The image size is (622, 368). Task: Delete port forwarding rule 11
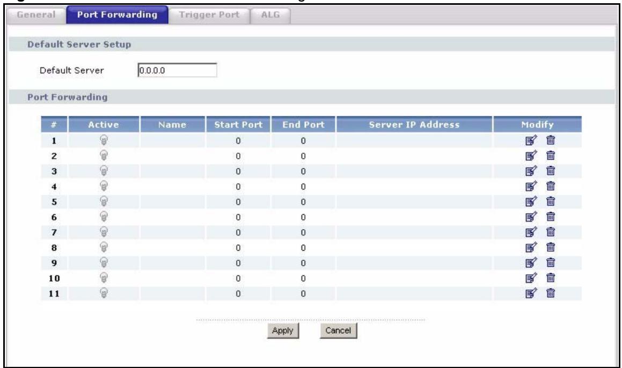click(x=551, y=293)
